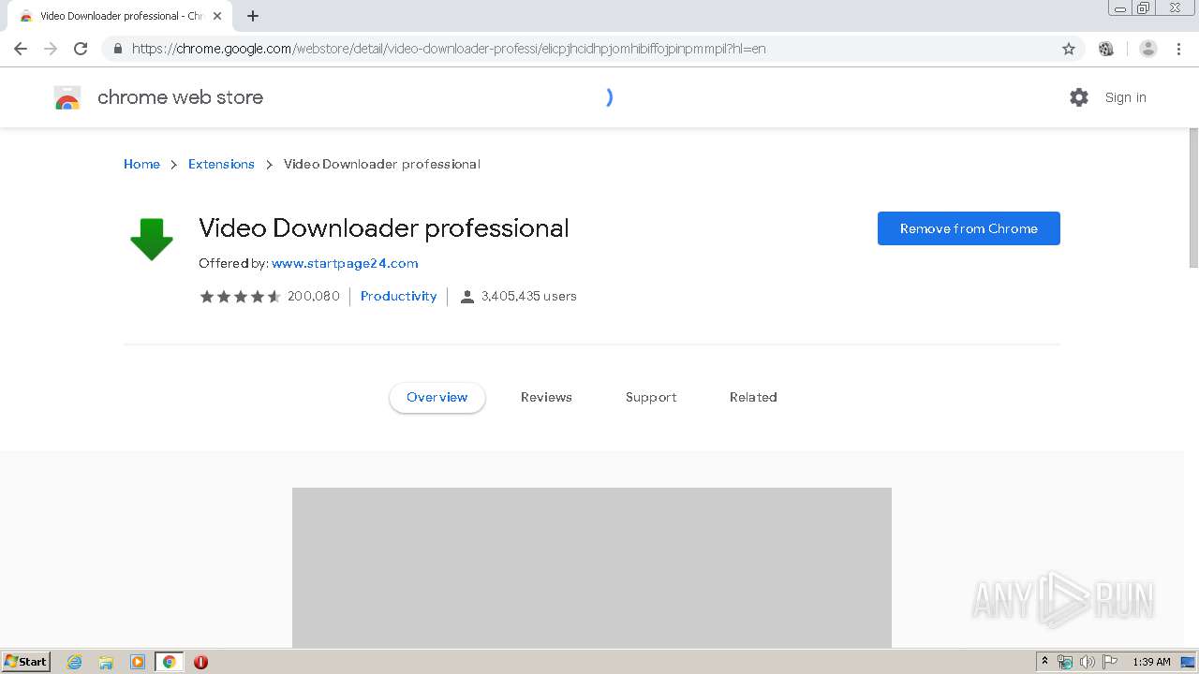Visit www.startpage24.com publisher link
The height and width of the screenshot is (674, 1199).
[x=345, y=263]
